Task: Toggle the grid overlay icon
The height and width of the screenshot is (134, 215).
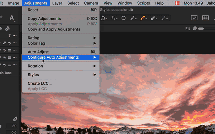Action: point(205,18)
